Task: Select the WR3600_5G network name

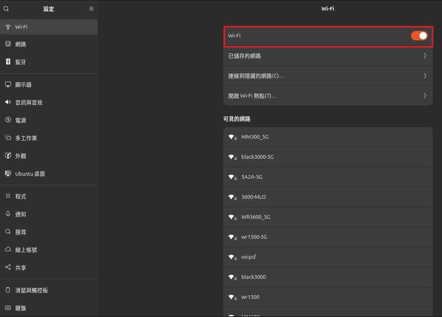Action: (256, 217)
